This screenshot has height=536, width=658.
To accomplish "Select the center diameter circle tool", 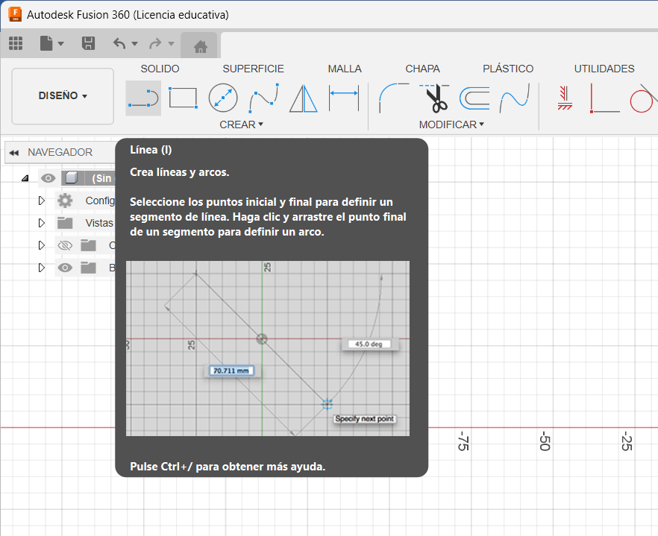I will click(223, 98).
